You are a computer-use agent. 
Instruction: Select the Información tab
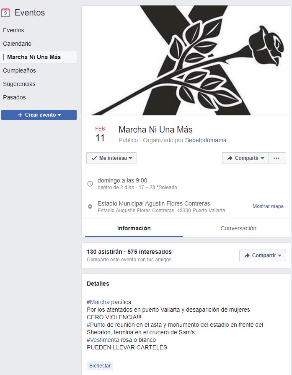(134, 228)
